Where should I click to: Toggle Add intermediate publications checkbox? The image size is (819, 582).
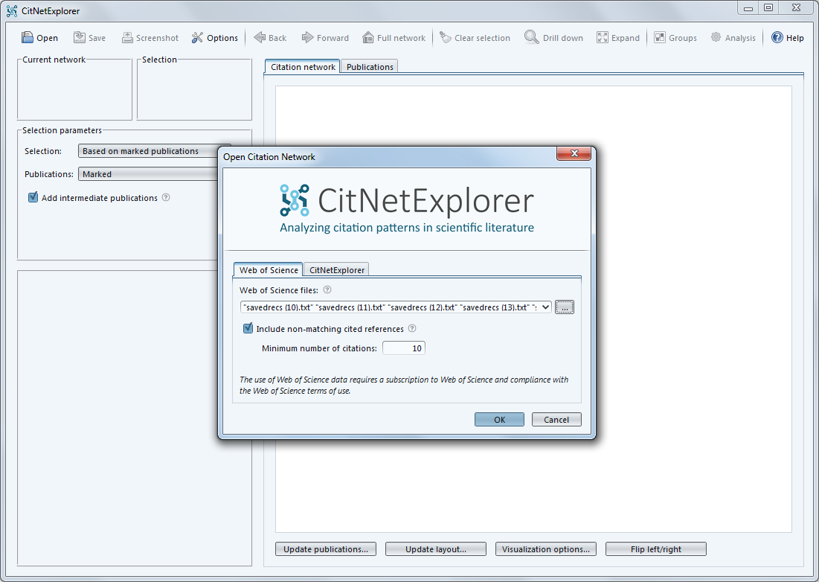pos(33,198)
